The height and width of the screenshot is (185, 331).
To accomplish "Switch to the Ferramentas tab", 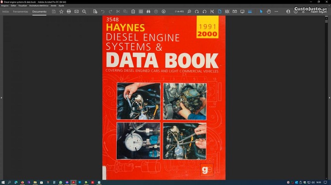I will pos(20,11).
